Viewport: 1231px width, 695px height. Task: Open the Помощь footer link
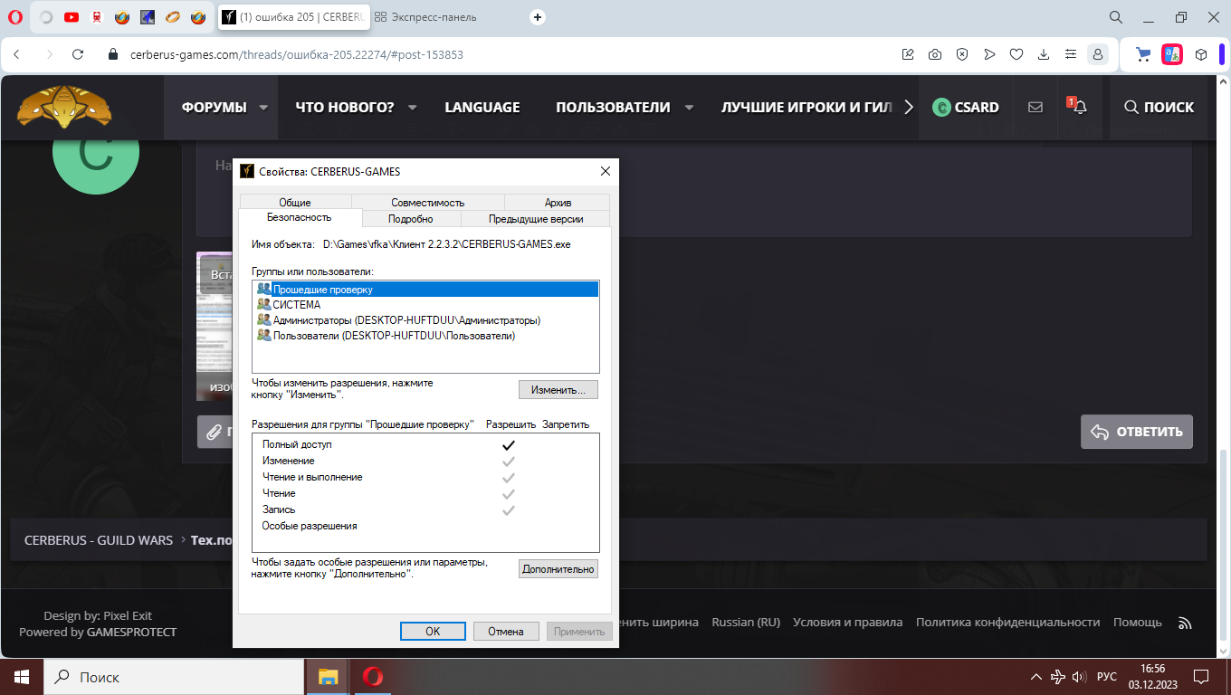[1138, 623]
